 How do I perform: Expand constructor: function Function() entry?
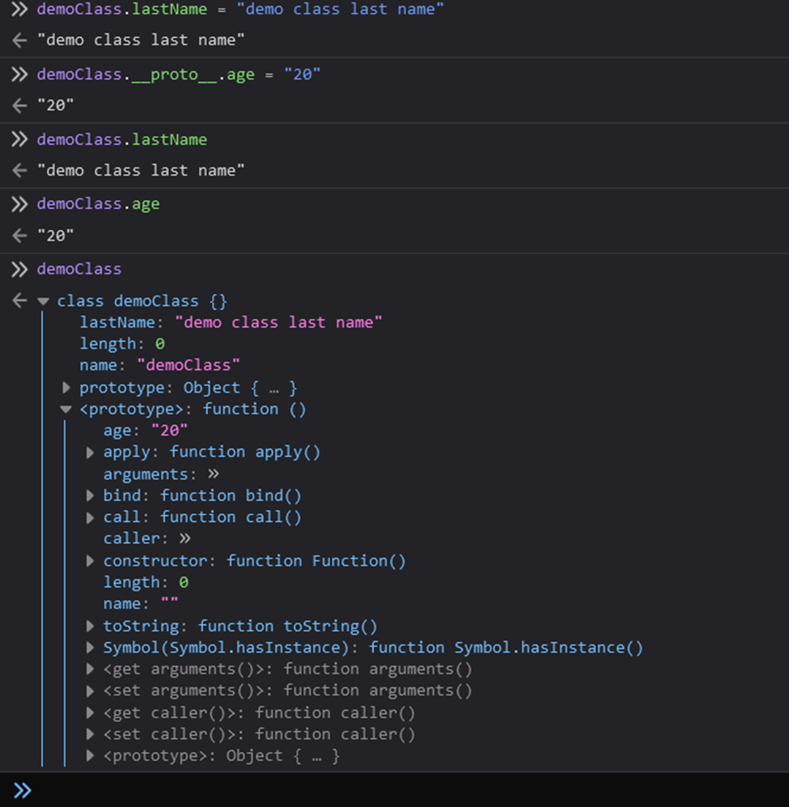tap(90, 561)
